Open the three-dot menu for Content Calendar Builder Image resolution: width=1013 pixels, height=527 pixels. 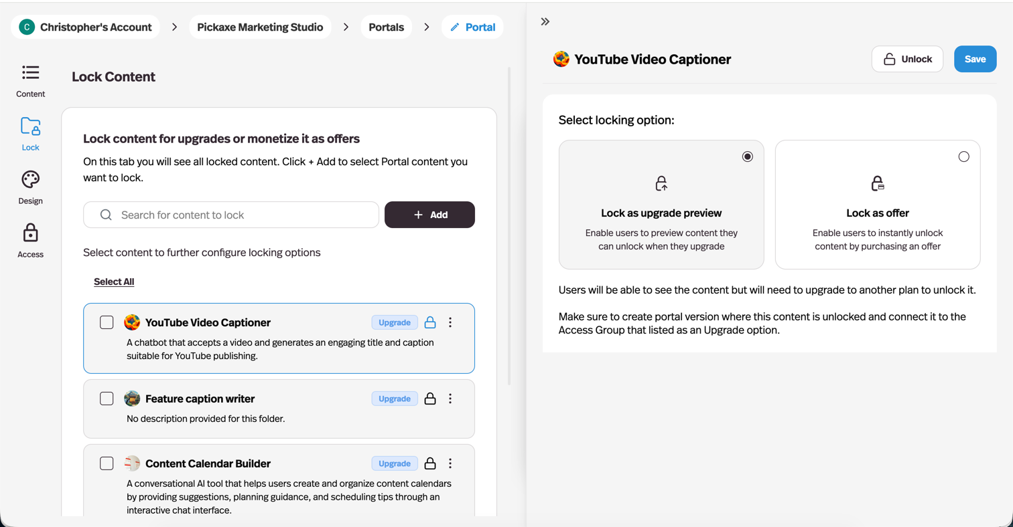pyautogui.click(x=450, y=463)
